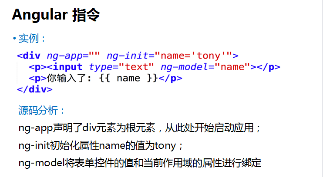The height and width of the screenshot is (177, 323).
Task: Click the '实例：' bullet heading
Action: pyautogui.click(x=32, y=39)
